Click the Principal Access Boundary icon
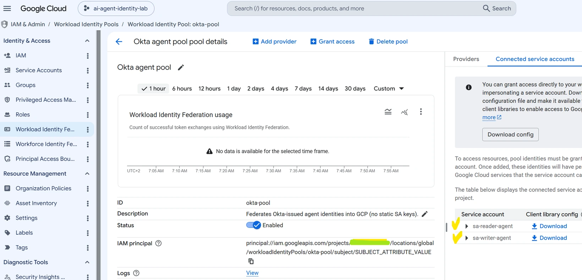Viewport: 582px width, 280px height. point(7,159)
